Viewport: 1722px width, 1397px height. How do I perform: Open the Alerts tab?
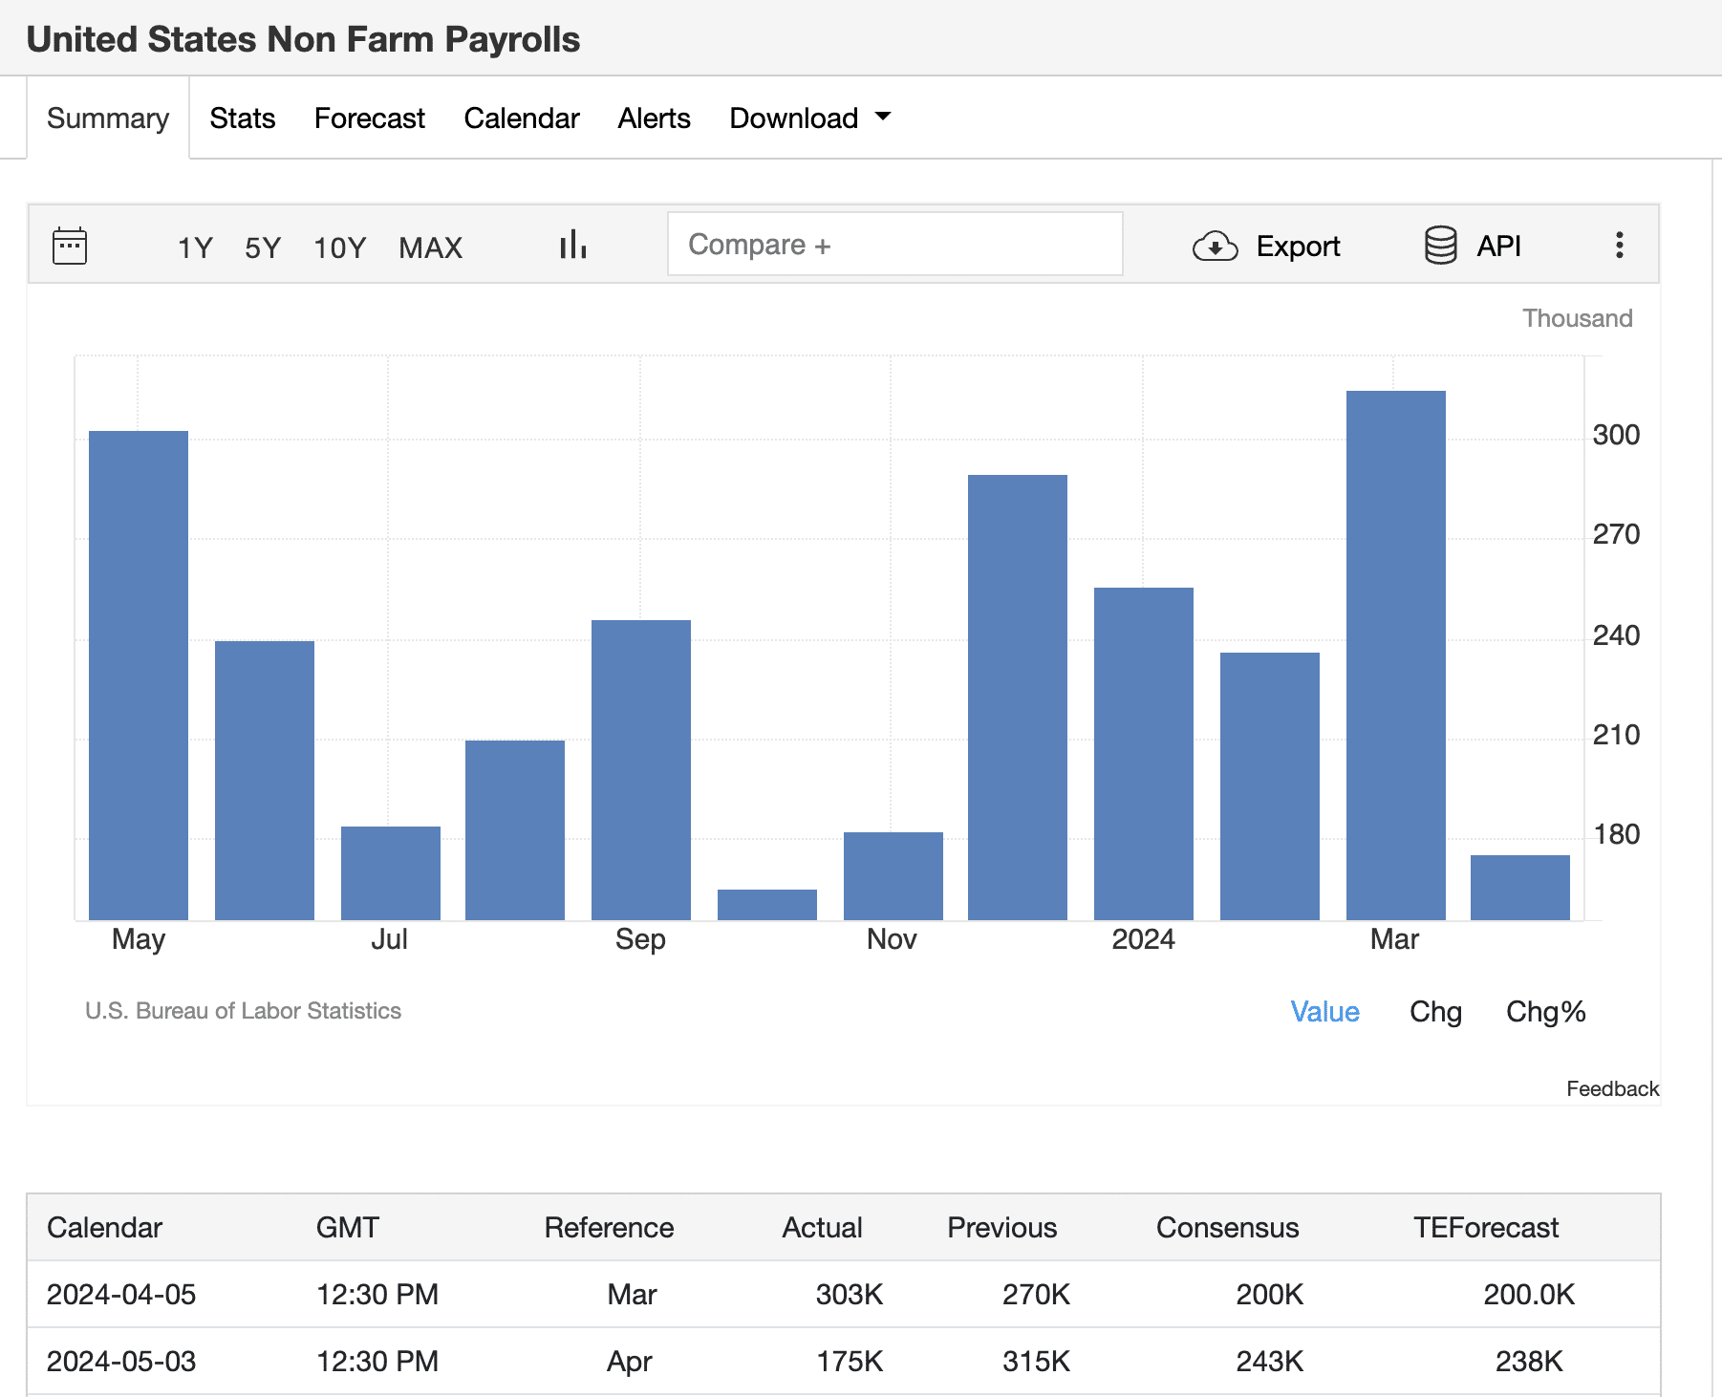pos(654,118)
